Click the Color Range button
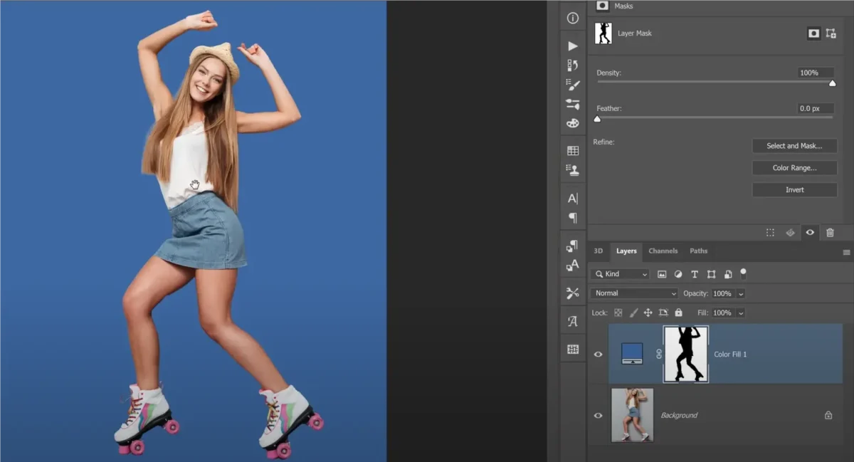854x462 pixels. click(x=794, y=168)
